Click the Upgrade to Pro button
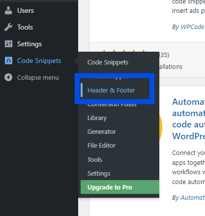The height and width of the screenshot is (216, 205). tap(120, 187)
